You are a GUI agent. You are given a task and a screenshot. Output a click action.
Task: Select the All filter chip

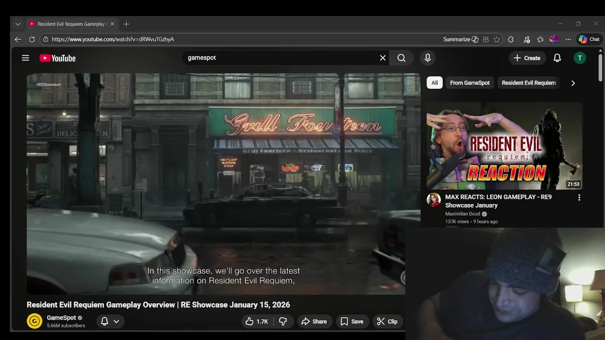434,83
